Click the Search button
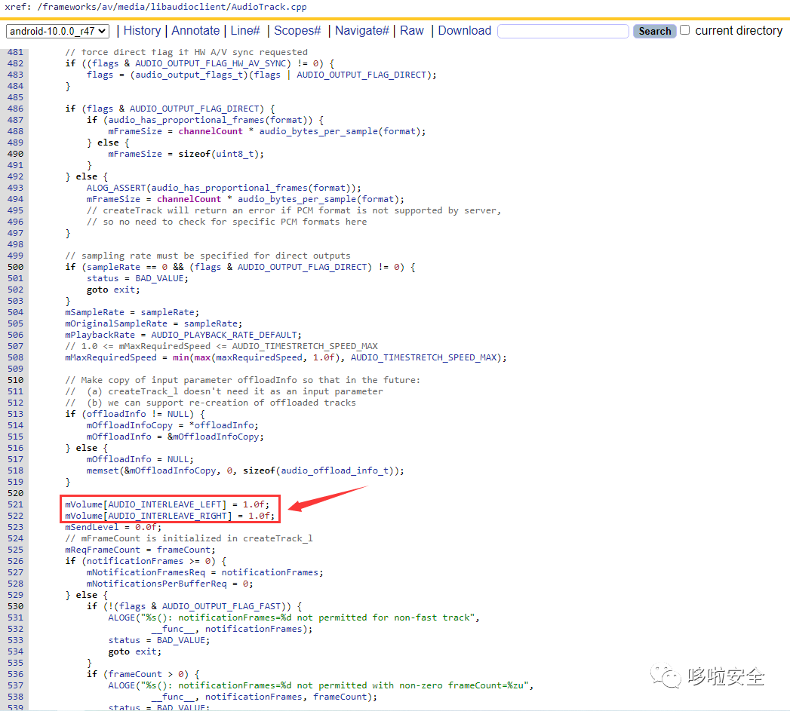Image resolution: width=790 pixels, height=711 pixels. (x=654, y=31)
